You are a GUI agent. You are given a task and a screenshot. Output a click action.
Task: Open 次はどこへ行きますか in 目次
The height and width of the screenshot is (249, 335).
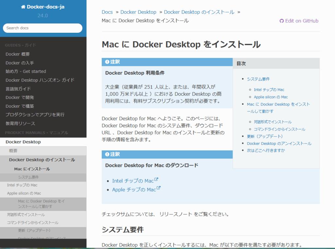266,151
